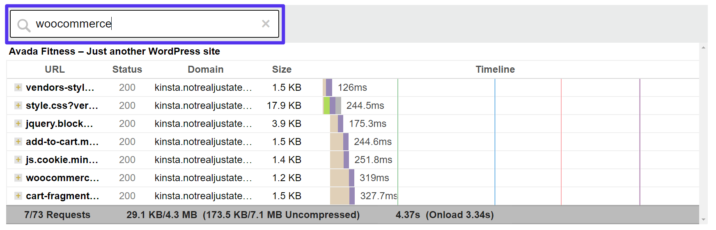Viewport: 716px width, 230px height.
Task: Expand the woocommerc… request row
Action: pyautogui.click(x=18, y=178)
